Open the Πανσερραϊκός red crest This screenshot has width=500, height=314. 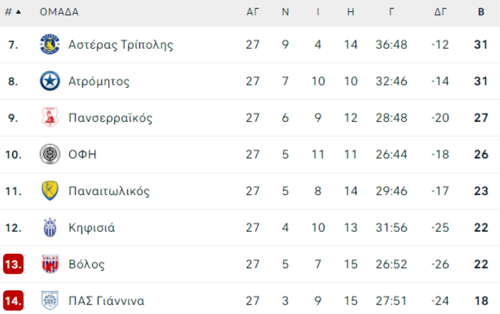pyautogui.click(x=50, y=118)
